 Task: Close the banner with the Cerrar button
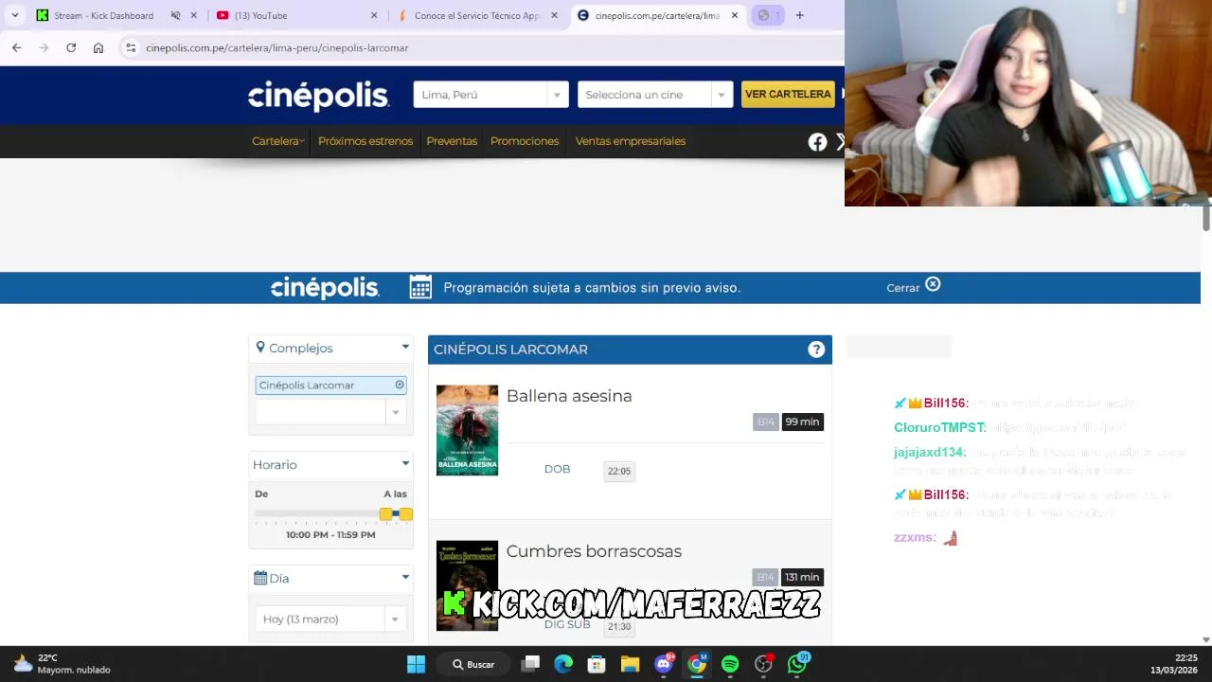913,286
